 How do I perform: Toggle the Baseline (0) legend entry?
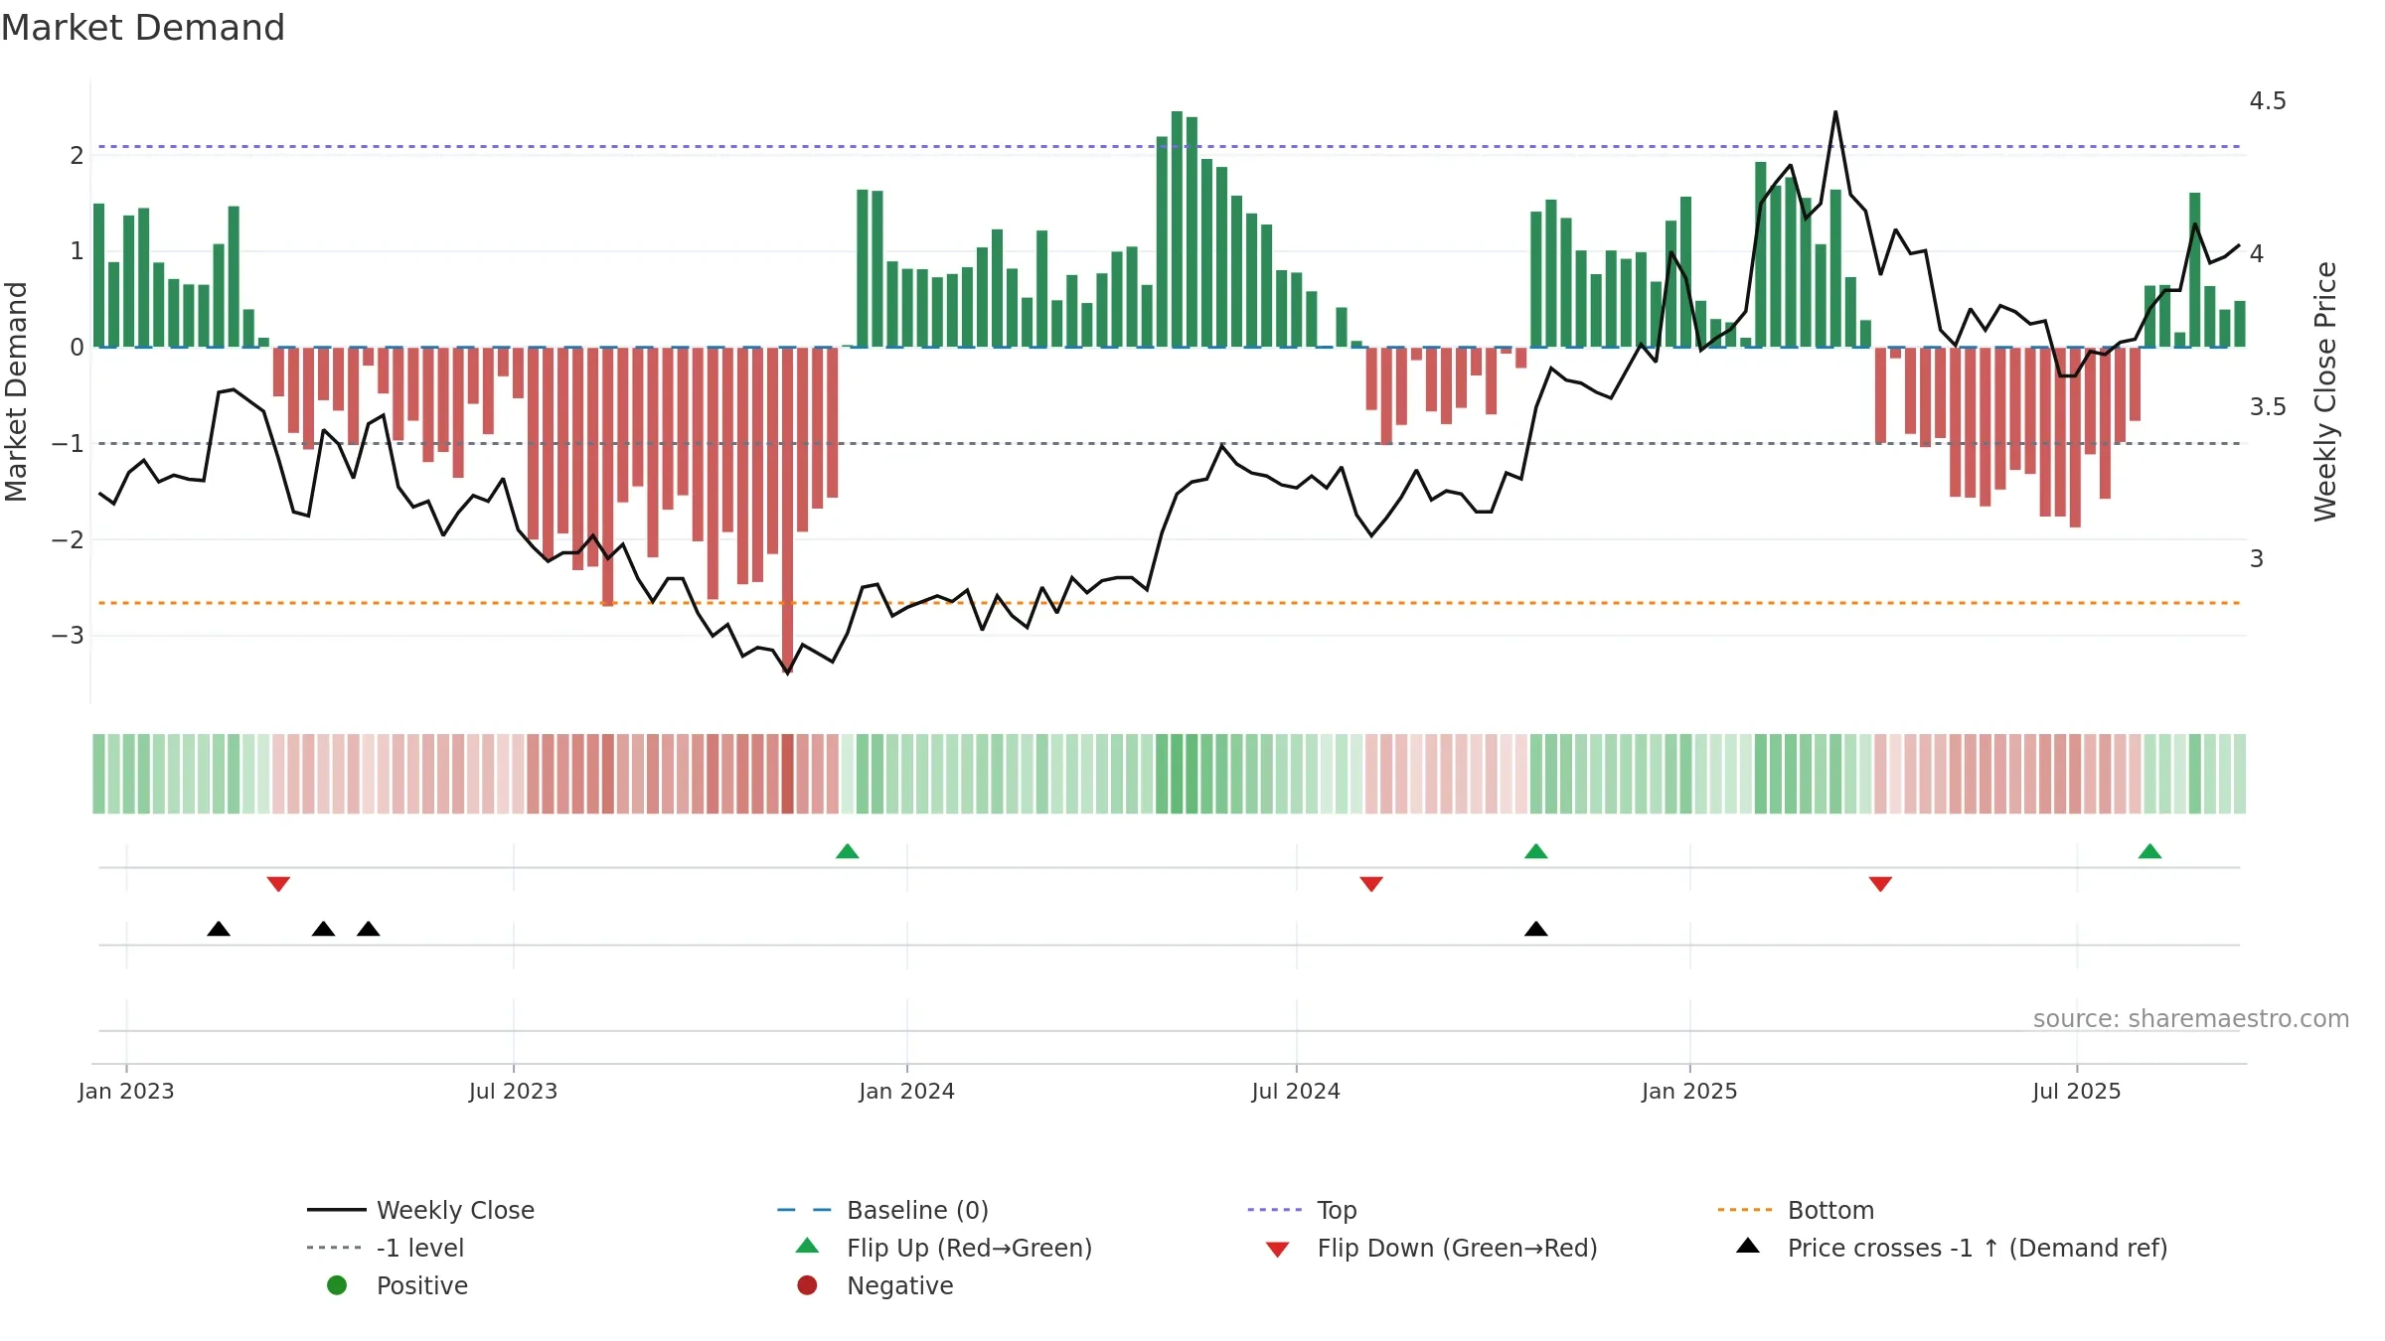pos(882,1210)
